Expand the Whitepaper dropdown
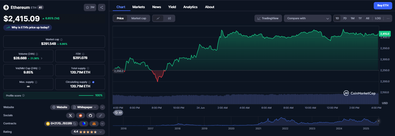Screen dimensions: 395x136 (x=85, y=107)
